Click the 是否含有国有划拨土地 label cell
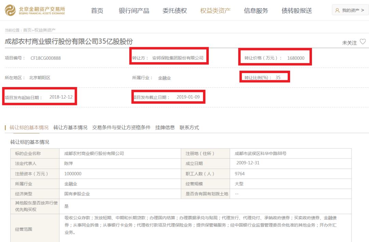 205,194
